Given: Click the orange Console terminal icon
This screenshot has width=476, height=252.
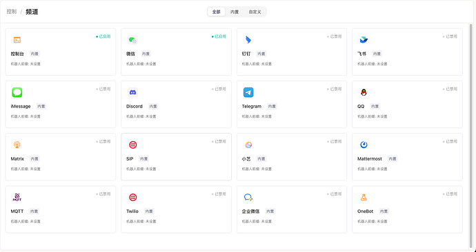Looking at the screenshot, I should coord(17,40).
